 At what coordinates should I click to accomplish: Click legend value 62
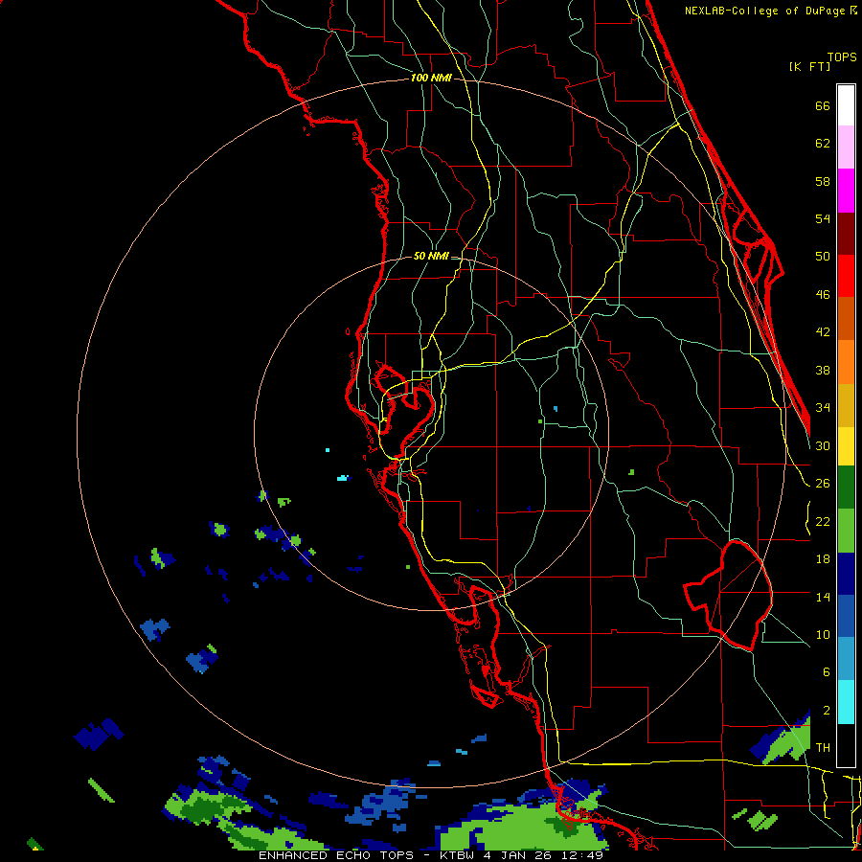click(x=823, y=144)
